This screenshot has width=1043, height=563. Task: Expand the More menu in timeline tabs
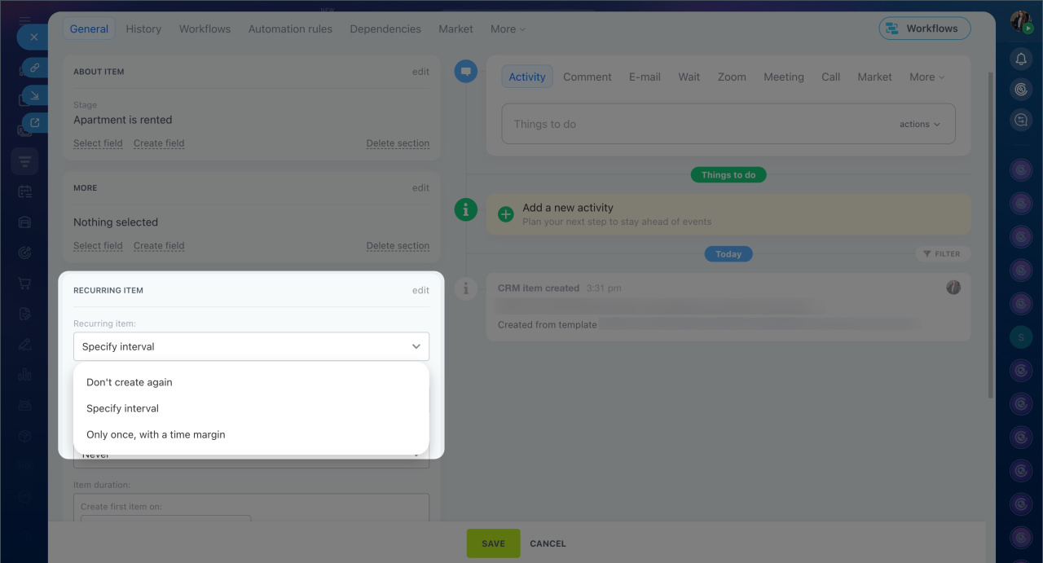[x=926, y=77]
